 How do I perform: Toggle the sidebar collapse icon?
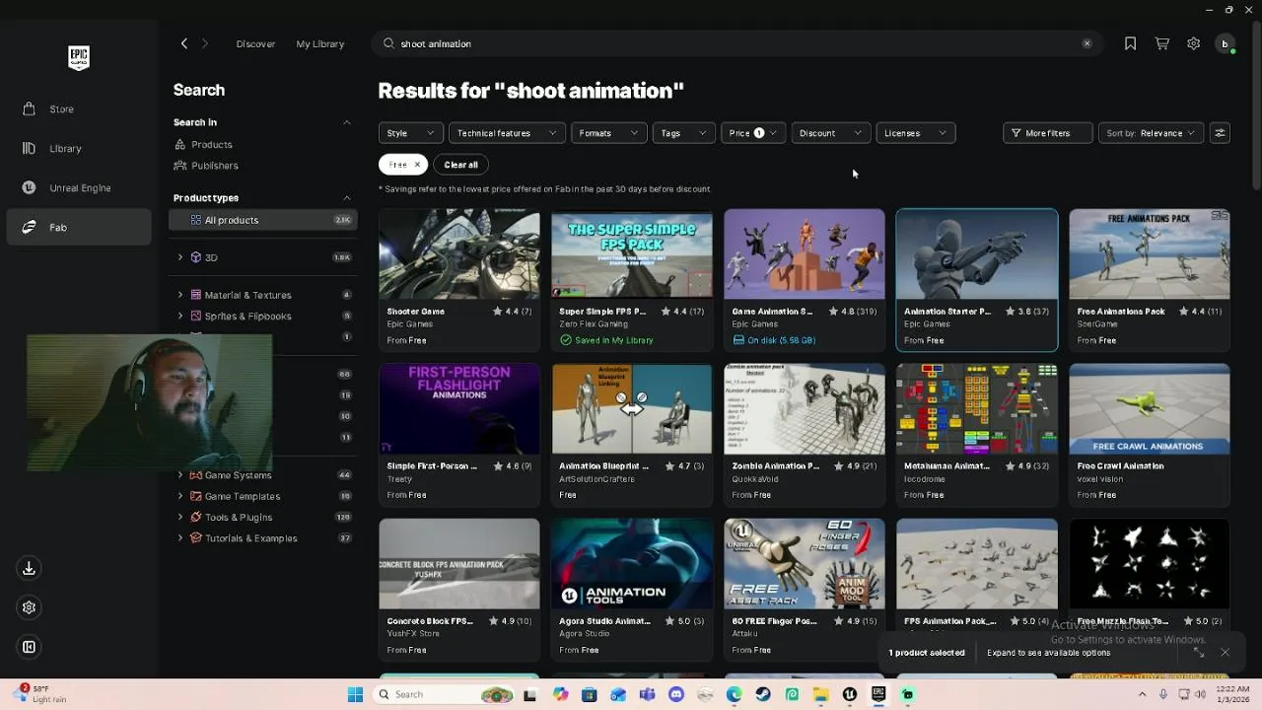click(x=29, y=647)
